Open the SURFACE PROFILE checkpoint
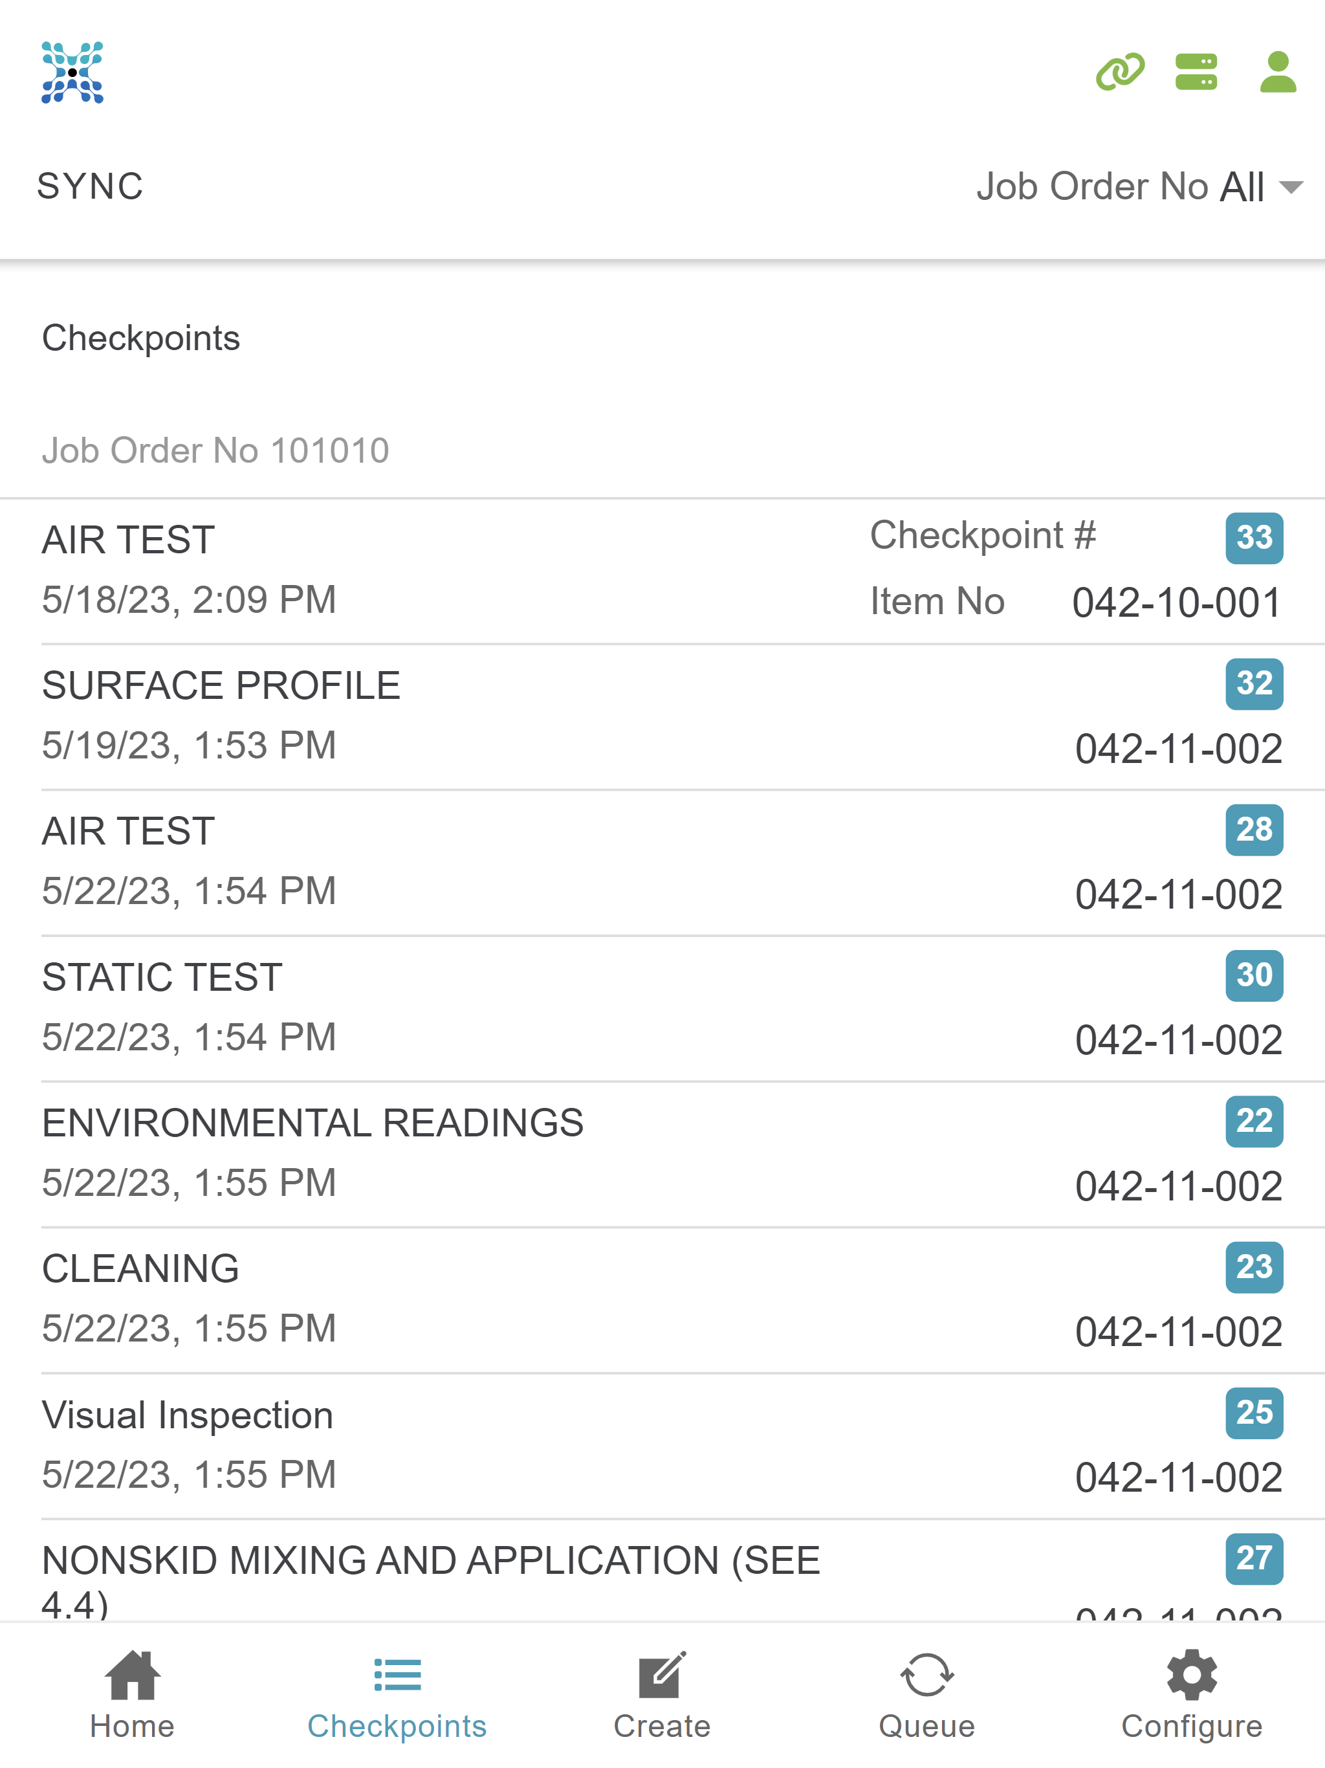 pyautogui.click(x=662, y=717)
